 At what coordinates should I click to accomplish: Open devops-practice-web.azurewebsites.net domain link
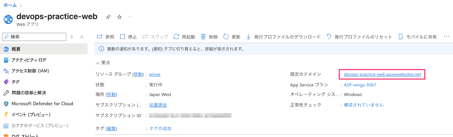(x=382, y=74)
